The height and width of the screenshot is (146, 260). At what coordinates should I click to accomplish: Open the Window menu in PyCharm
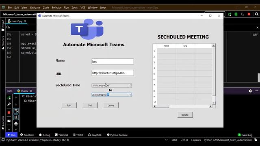pos(93,8)
